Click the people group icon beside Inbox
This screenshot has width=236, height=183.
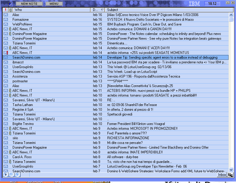(230, 175)
